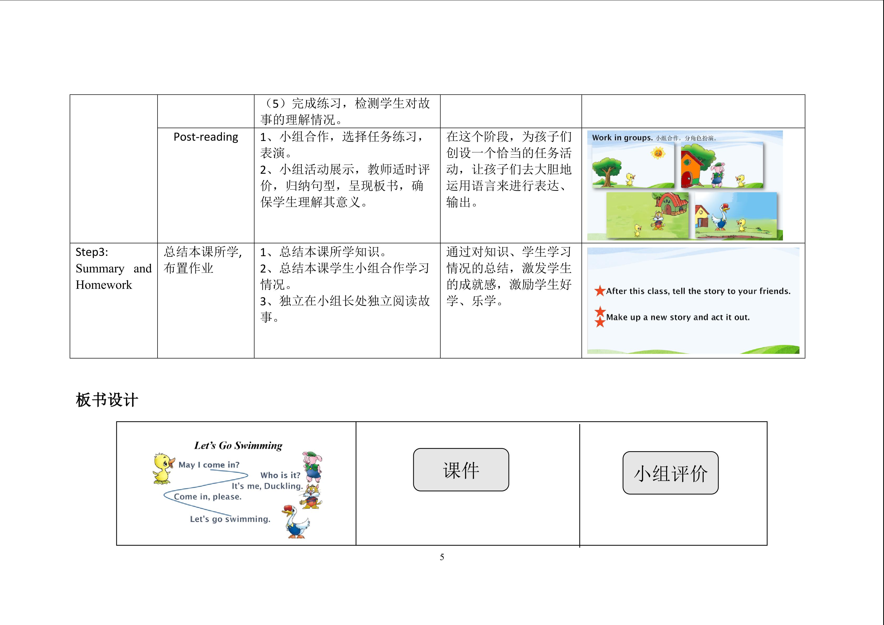This screenshot has width=884, height=625.
Task: Click the red star before 'After this class'
Action: [x=600, y=291]
